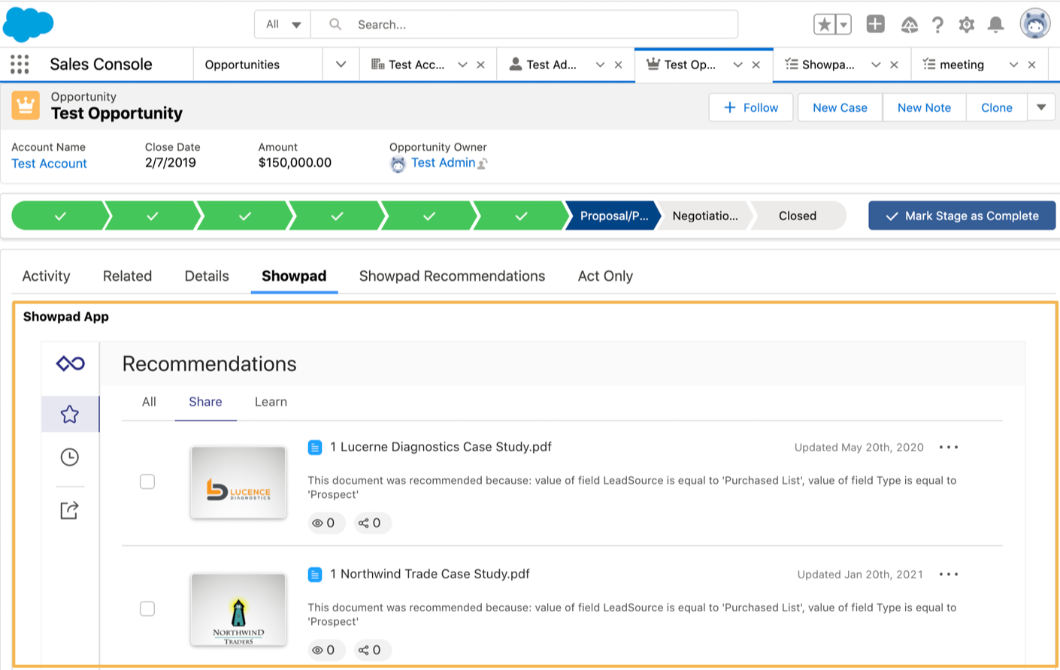Image resolution: width=1060 pixels, height=670 pixels.
Task: Click inside the global search field
Action: tap(526, 23)
